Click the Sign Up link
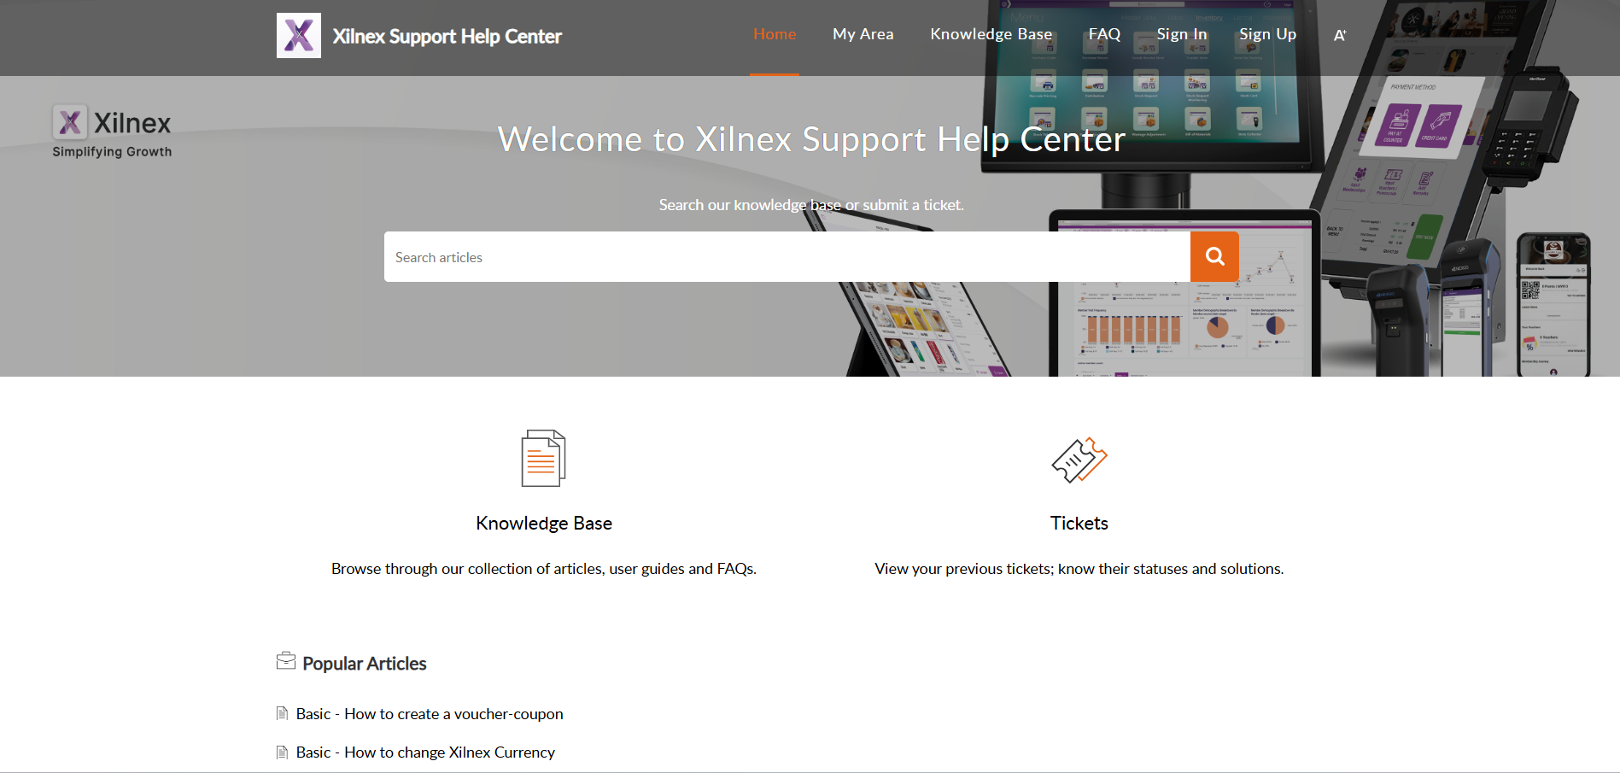Viewport: 1620px width, 773px height. tap(1267, 34)
